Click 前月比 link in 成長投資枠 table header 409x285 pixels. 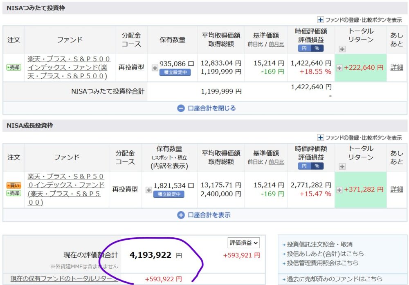[x=276, y=162]
